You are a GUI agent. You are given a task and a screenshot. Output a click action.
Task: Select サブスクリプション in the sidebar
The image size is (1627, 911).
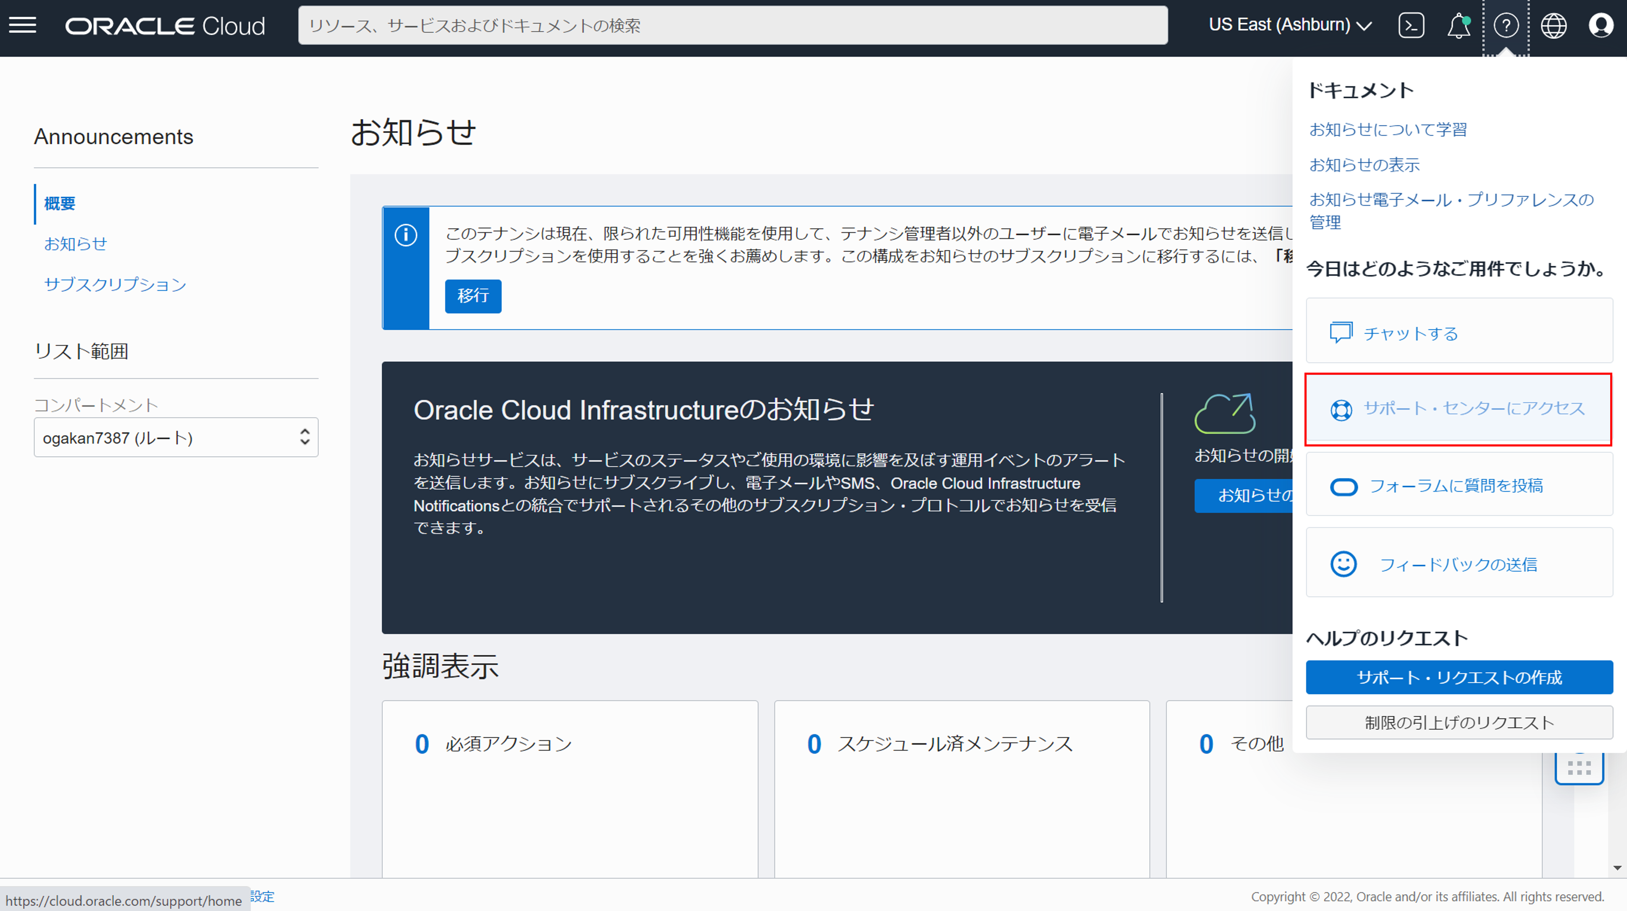coord(115,285)
